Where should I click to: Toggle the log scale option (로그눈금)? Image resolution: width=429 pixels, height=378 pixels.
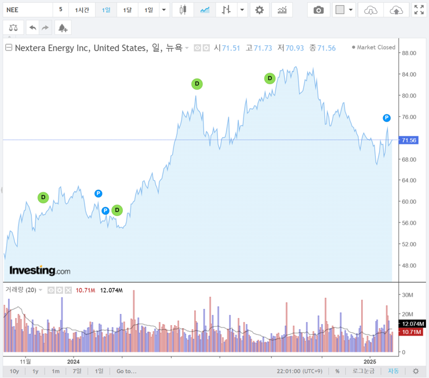(363, 371)
